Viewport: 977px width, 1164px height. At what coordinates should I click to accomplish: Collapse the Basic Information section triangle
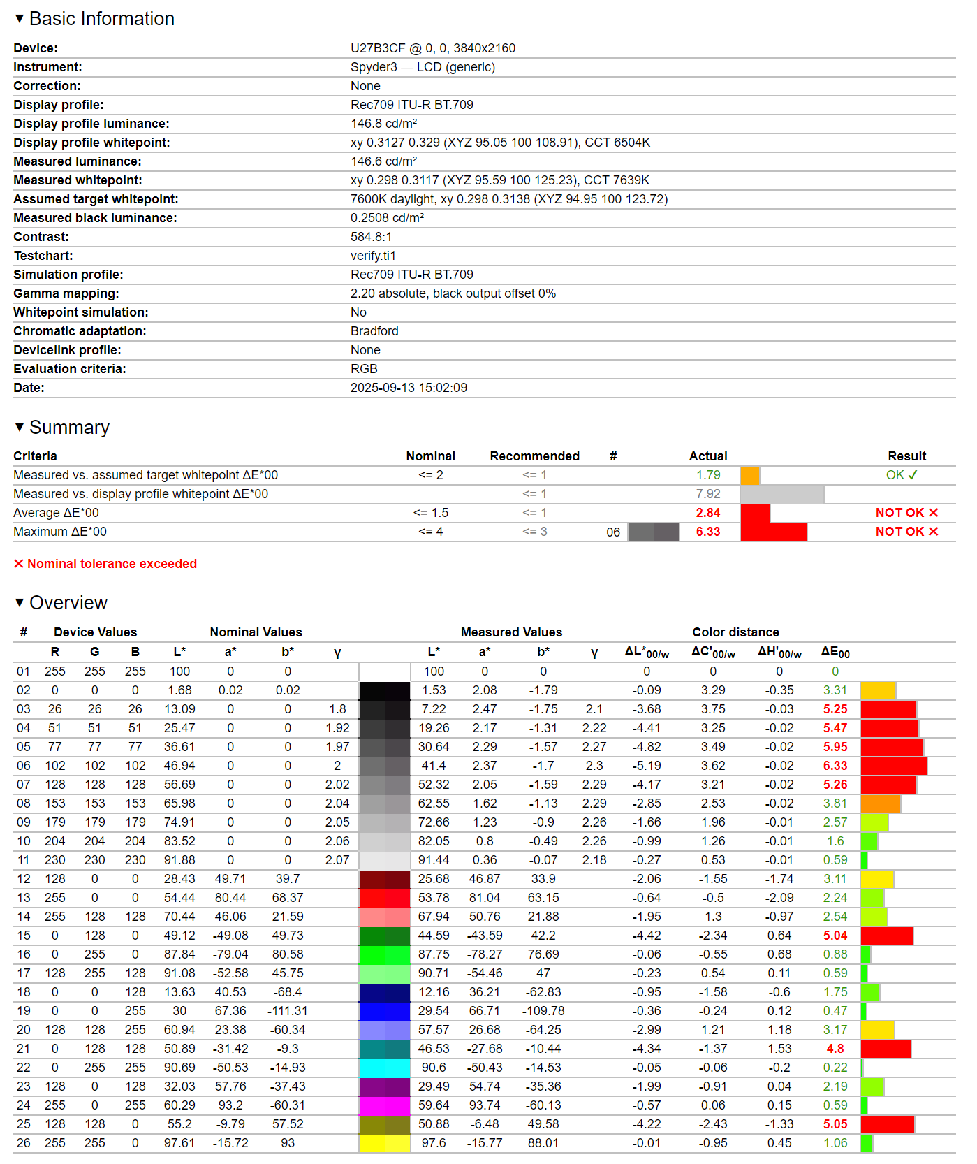(x=20, y=19)
